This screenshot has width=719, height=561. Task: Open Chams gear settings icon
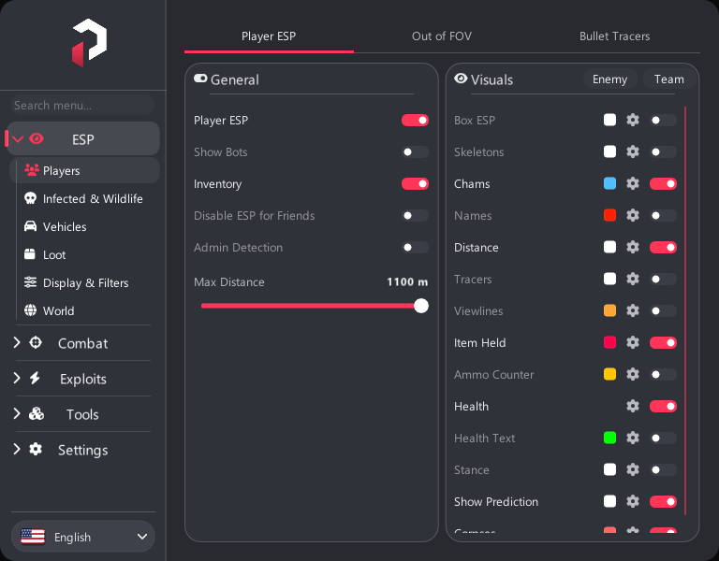(633, 183)
